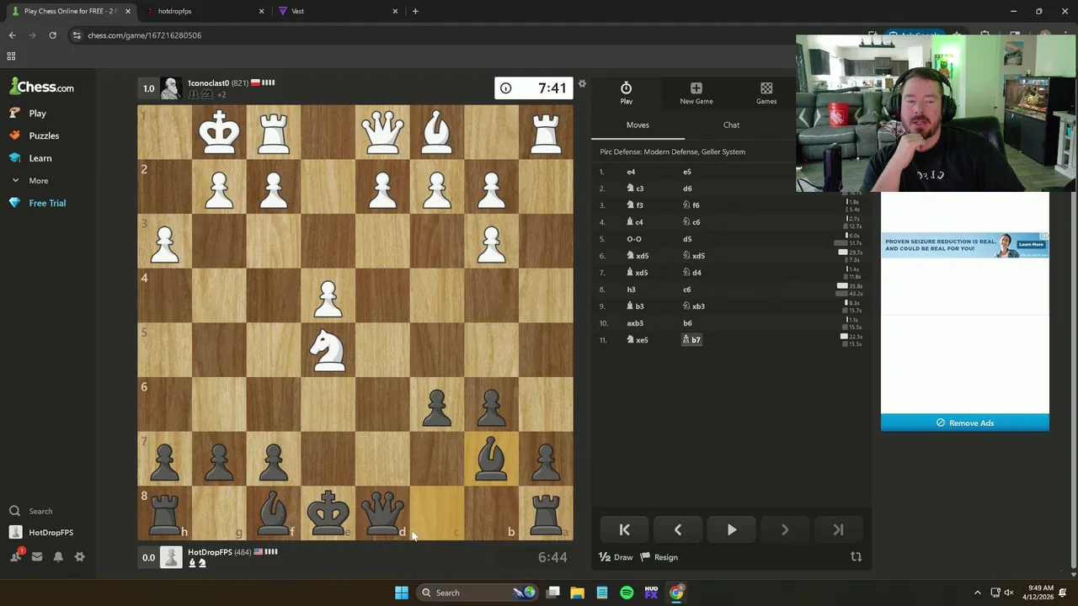
Task: Click HotDropFPS avatar below the board
Action: click(171, 557)
